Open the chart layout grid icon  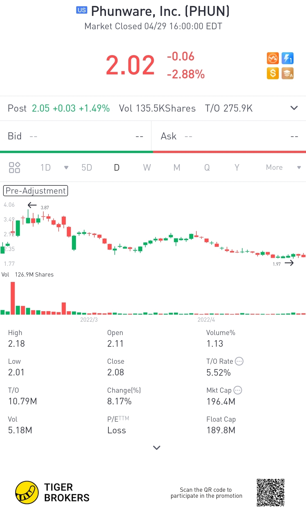click(x=14, y=168)
